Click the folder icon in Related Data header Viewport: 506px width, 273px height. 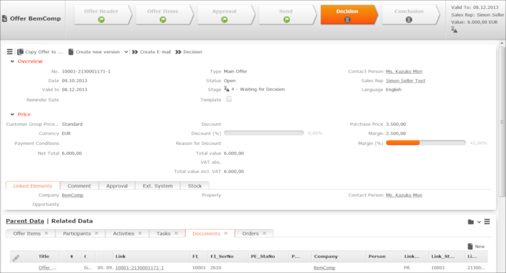pyautogui.click(x=471, y=222)
